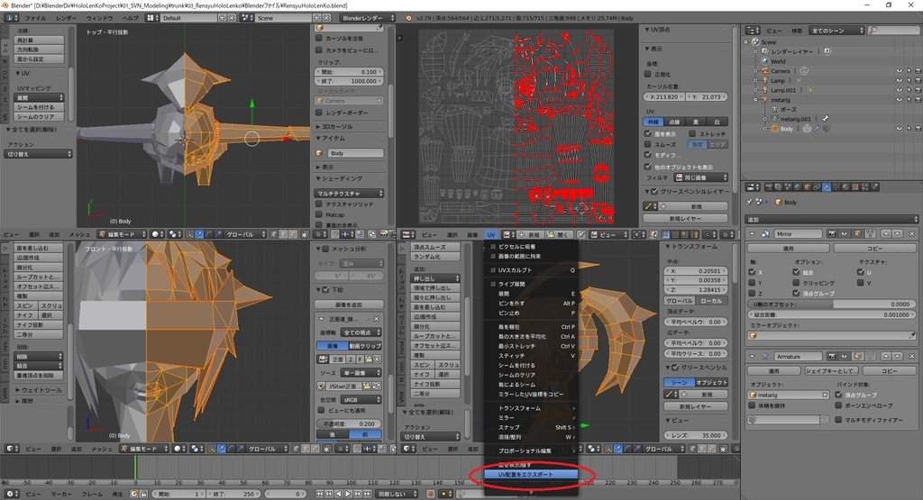The width and height of the screenshot is (923, 500).
Task: Click シェイプキーとして button in Armature modifier
Action: point(832,371)
